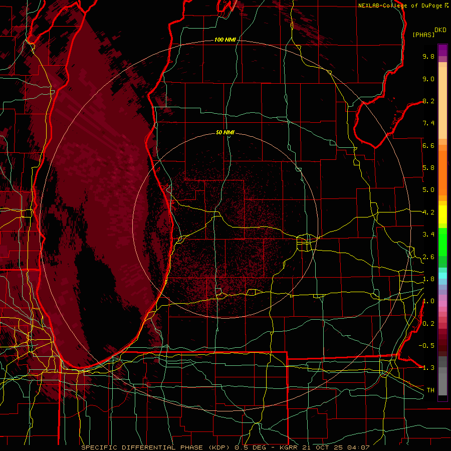The height and width of the screenshot is (451, 451).
Task: Pick the pink segment of the color bar
Action: click(442, 304)
